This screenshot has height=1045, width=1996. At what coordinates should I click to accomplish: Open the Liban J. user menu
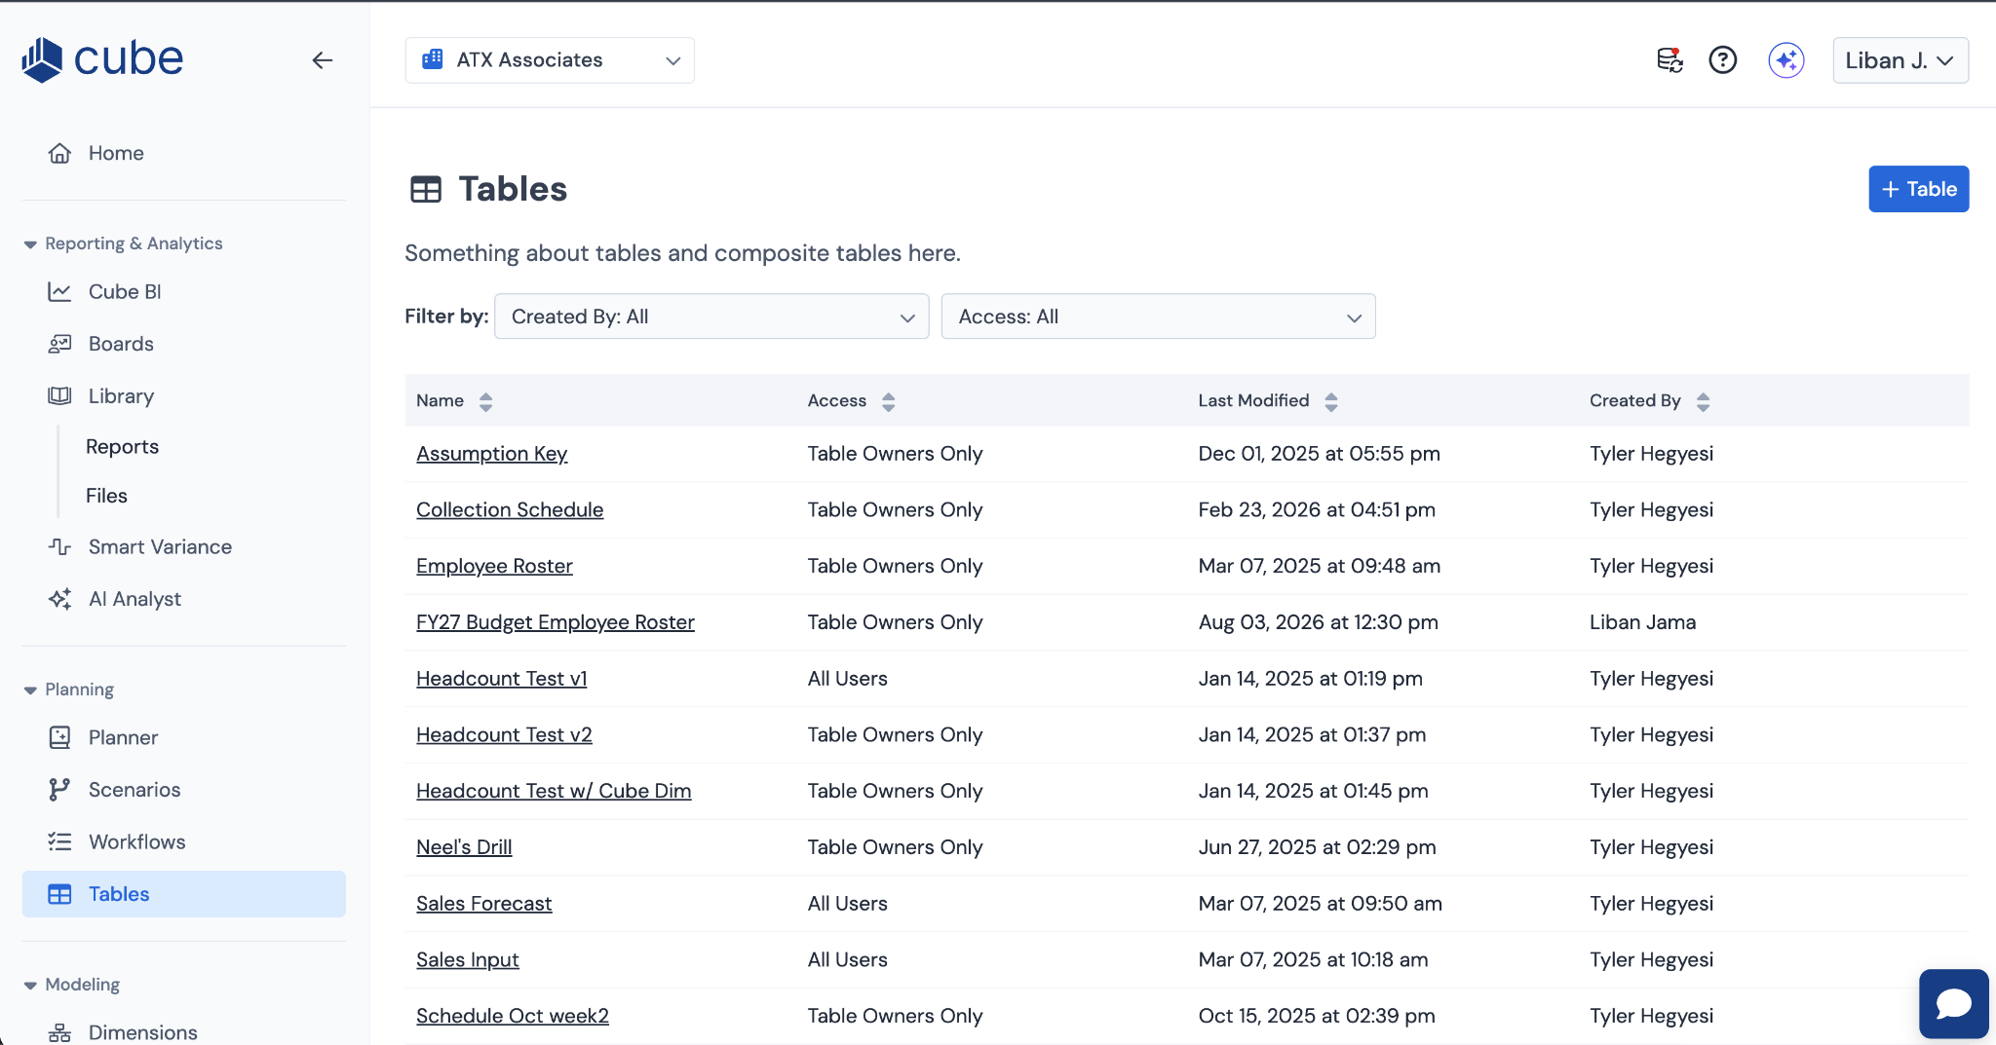tap(1900, 60)
